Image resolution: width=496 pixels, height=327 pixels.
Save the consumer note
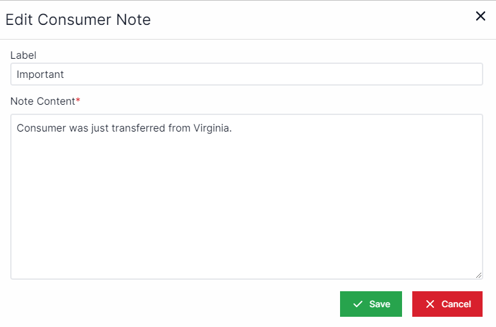(x=371, y=304)
